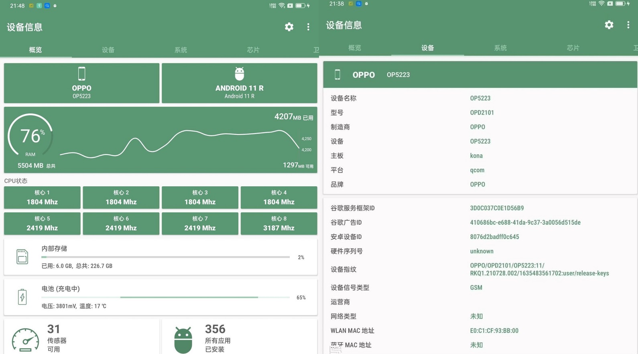Tap 核心 1 1804 Mhz tile

(42, 197)
